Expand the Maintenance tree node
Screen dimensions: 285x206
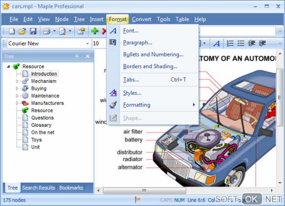click(17, 95)
